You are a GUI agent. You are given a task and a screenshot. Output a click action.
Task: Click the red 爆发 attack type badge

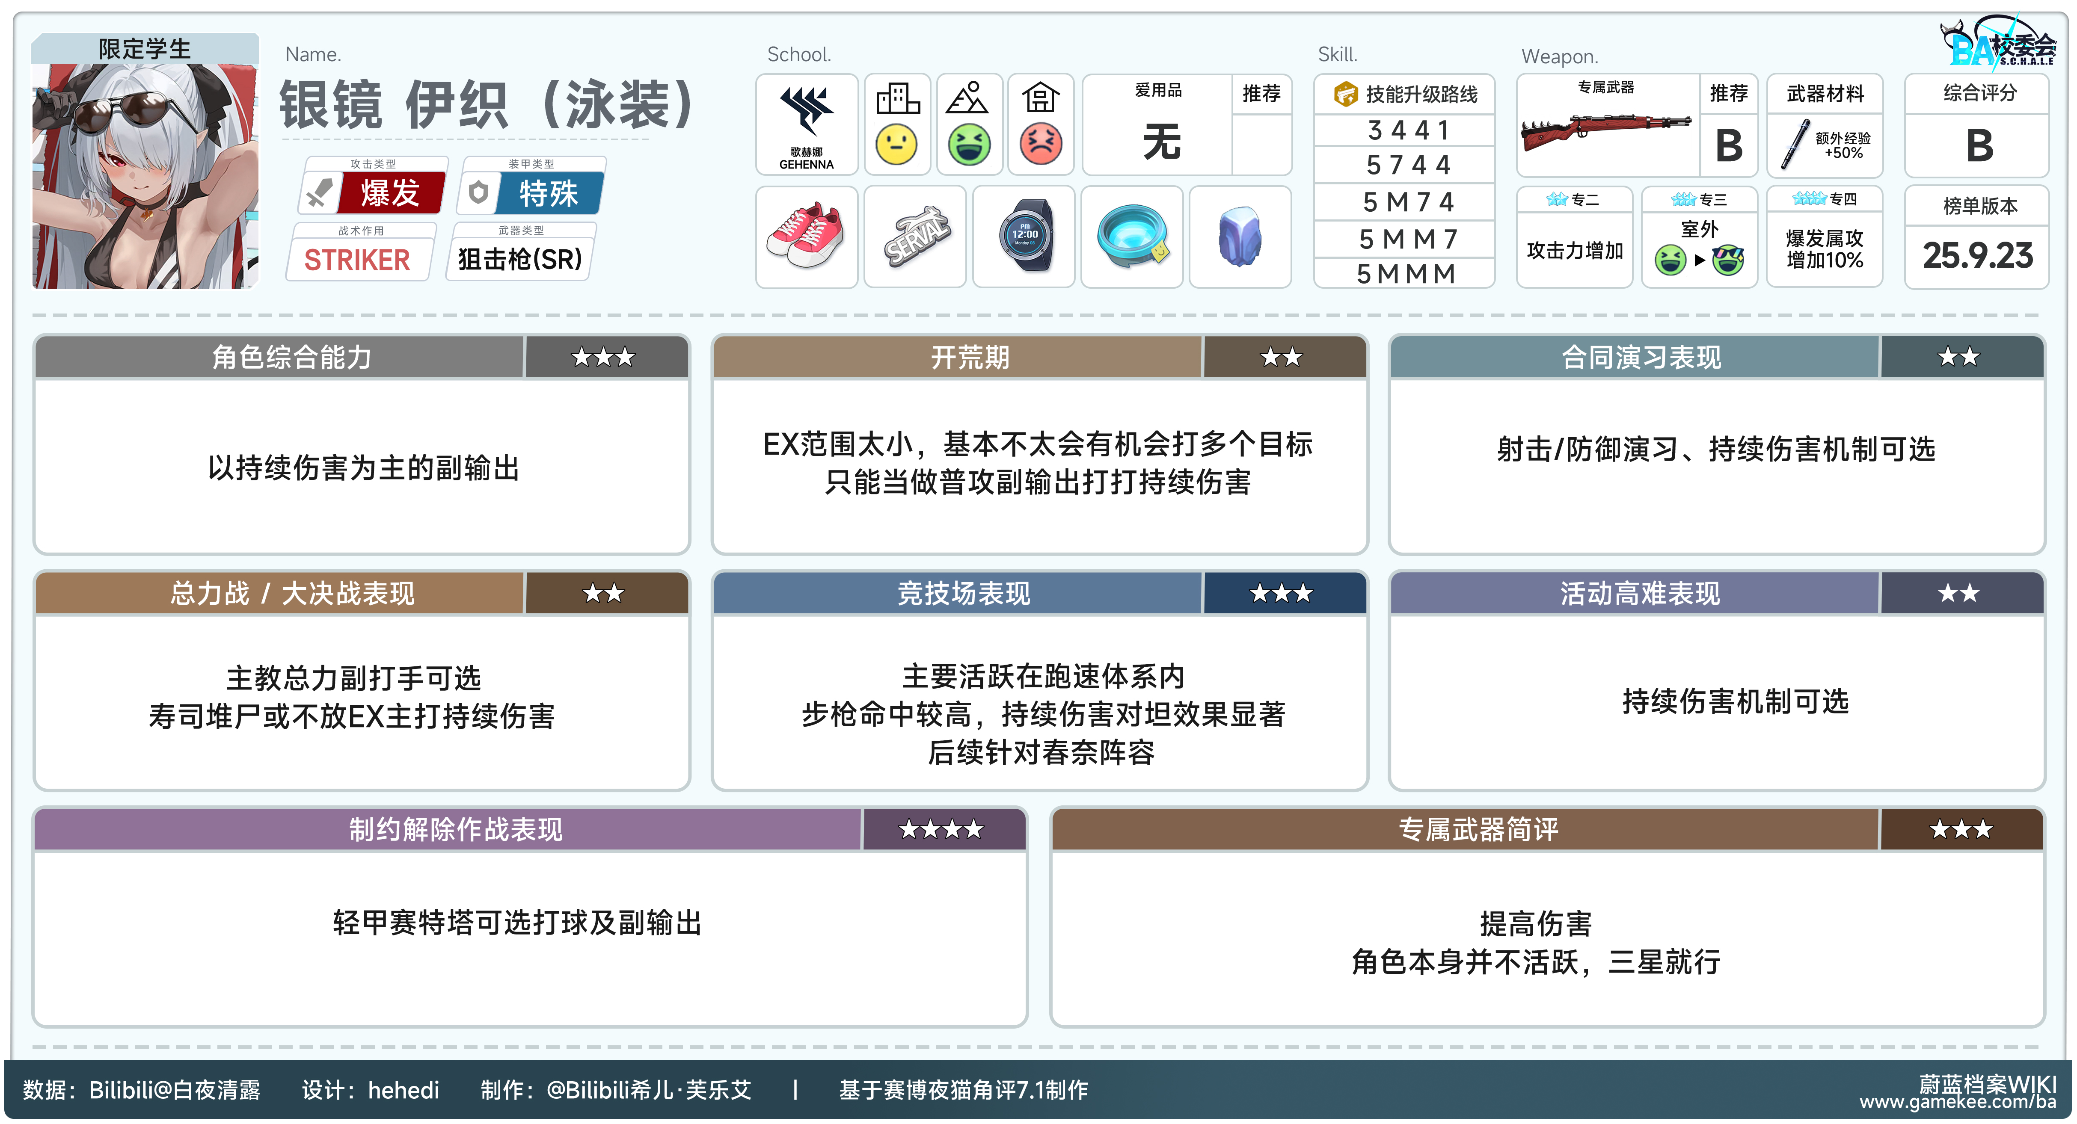pyautogui.click(x=390, y=193)
